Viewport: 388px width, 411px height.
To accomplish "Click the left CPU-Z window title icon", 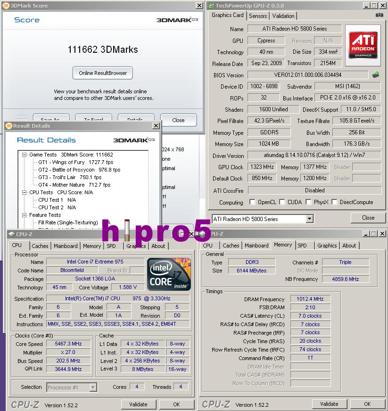I will 11,234.
